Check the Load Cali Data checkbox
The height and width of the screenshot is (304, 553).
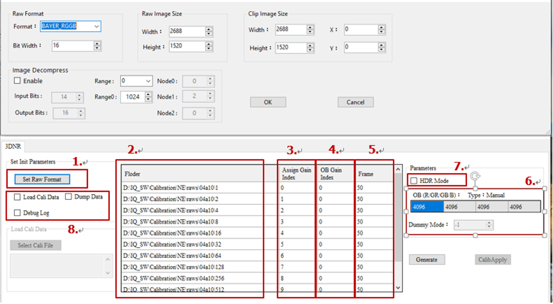click(x=17, y=197)
